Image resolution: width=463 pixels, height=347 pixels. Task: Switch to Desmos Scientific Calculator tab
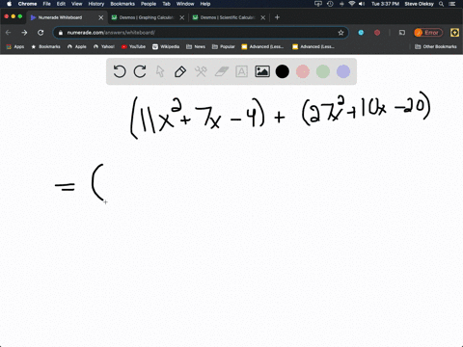click(228, 17)
